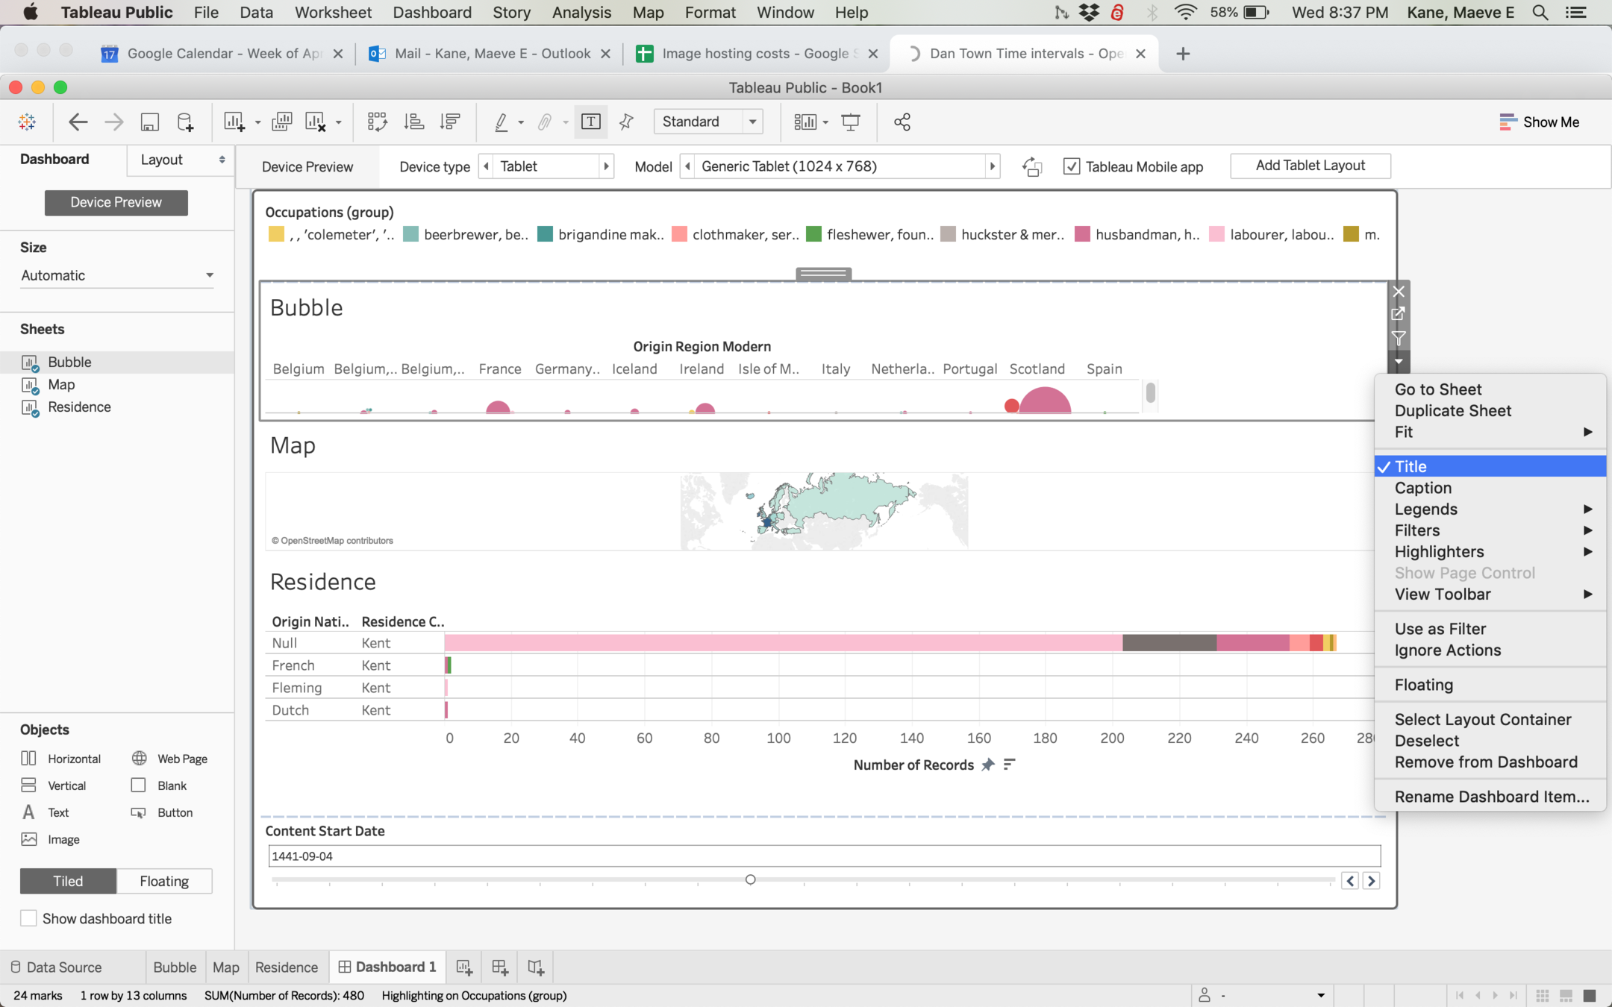
Task: Click the Use as Filter funnel icon
Action: point(1399,338)
